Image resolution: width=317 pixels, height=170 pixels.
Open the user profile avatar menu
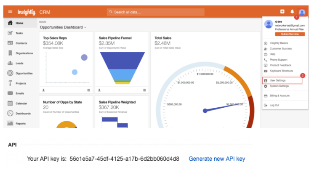(302, 12)
